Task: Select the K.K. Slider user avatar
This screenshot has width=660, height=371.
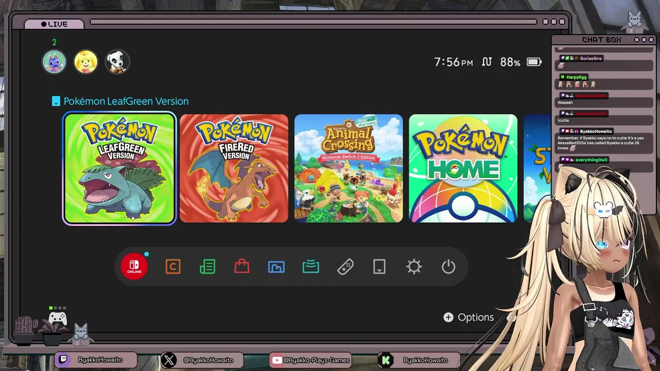Action: 117,62
